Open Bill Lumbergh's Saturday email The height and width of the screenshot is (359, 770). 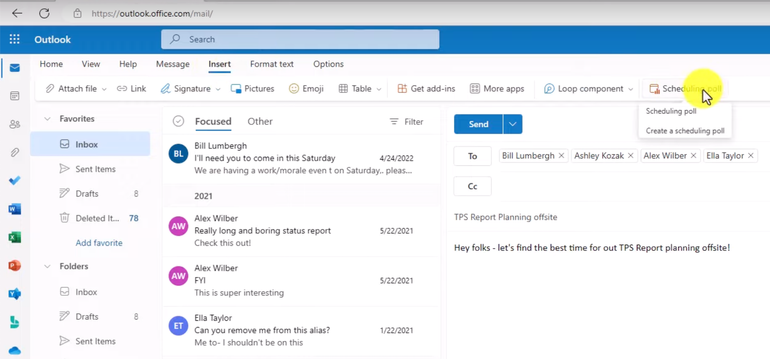[301, 158]
